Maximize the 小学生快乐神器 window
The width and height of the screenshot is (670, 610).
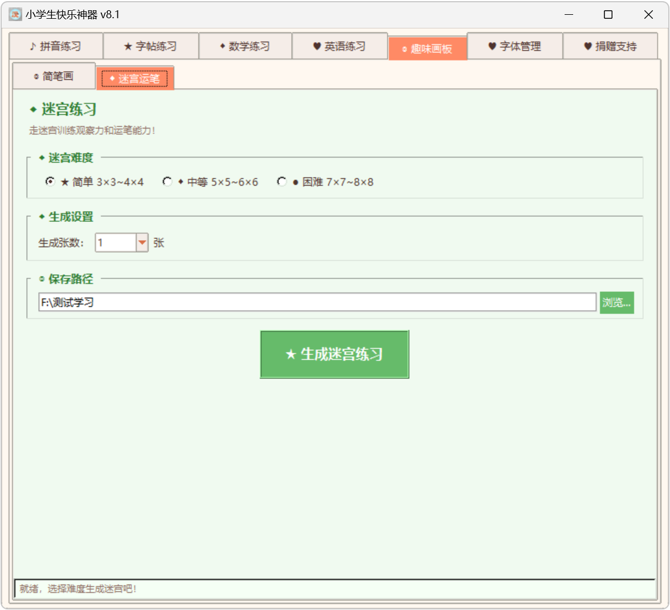point(608,15)
